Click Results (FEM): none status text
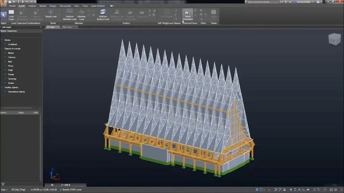This screenshot has height=193, width=344. point(71,189)
